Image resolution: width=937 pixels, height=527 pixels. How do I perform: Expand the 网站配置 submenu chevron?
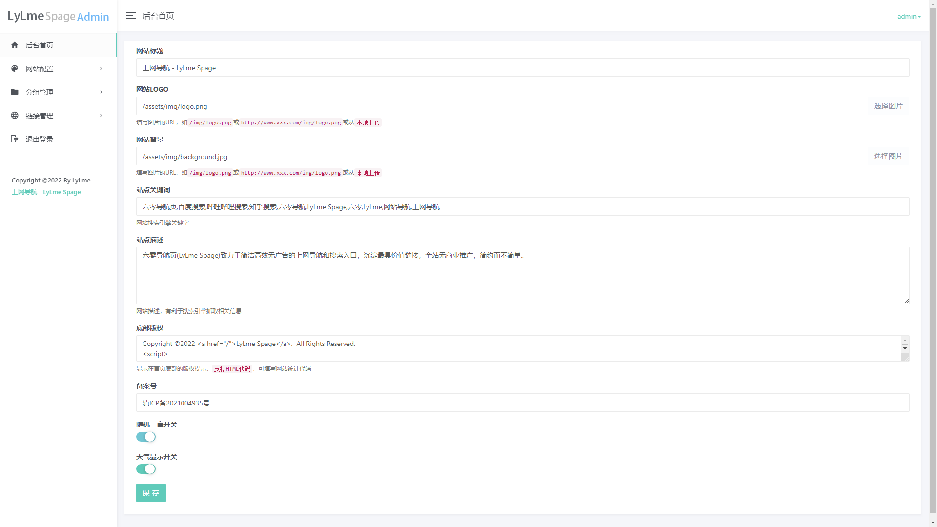(x=101, y=69)
